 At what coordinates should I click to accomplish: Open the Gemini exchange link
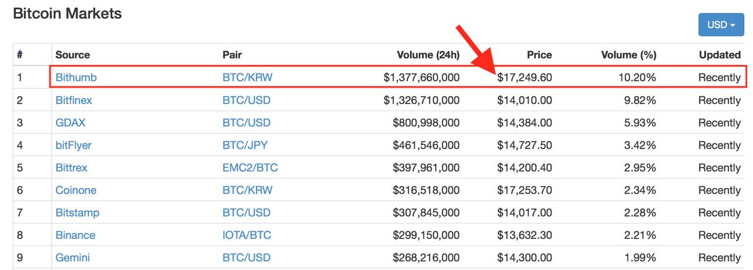(72, 258)
